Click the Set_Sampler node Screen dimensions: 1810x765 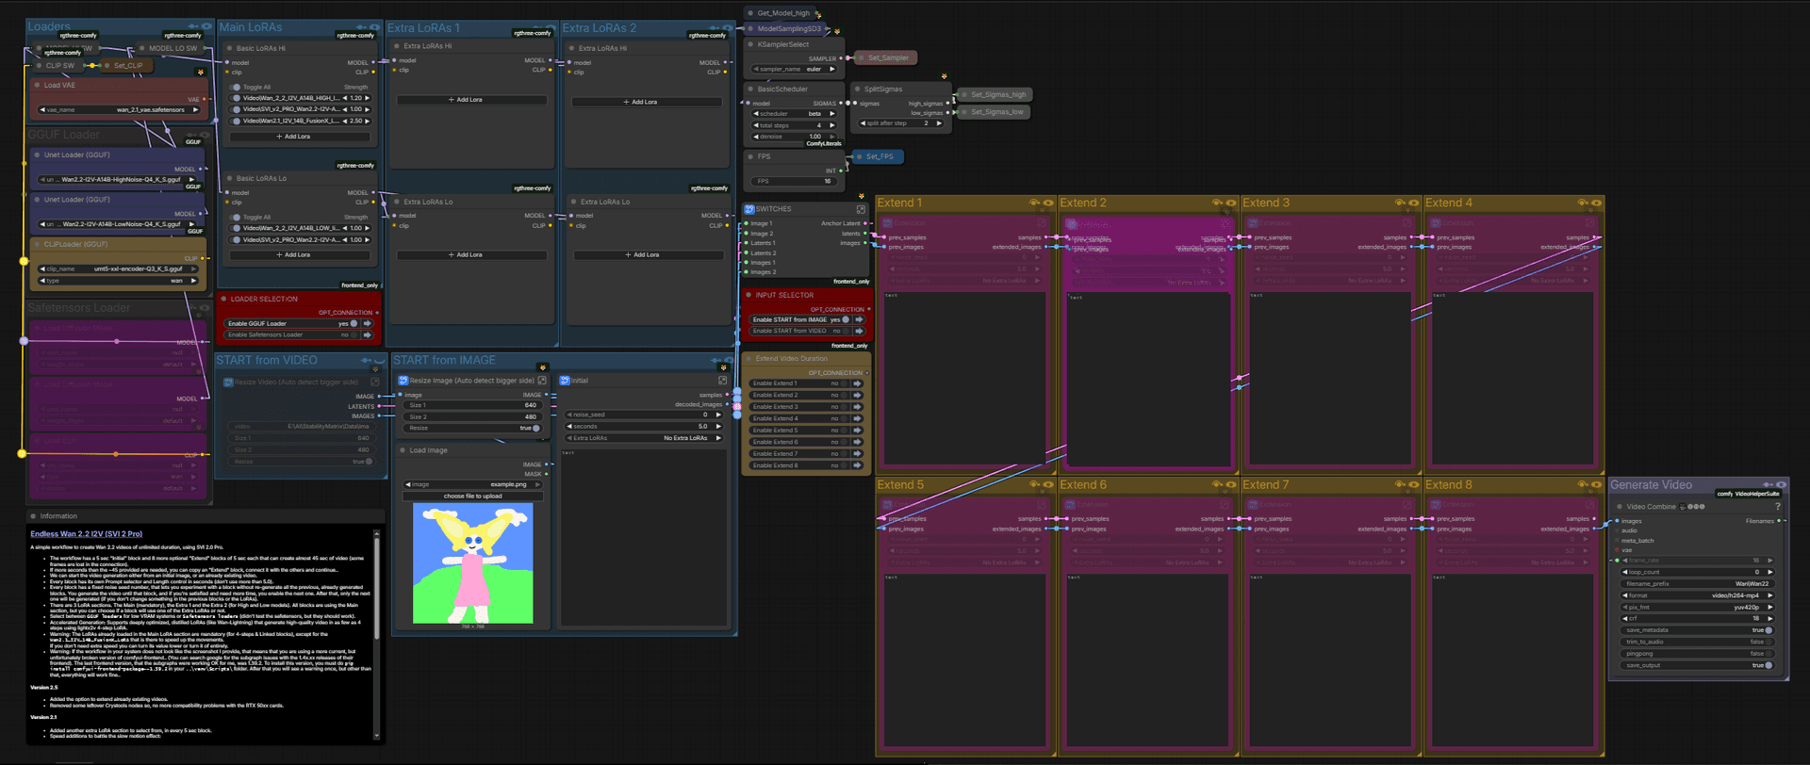coord(885,57)
